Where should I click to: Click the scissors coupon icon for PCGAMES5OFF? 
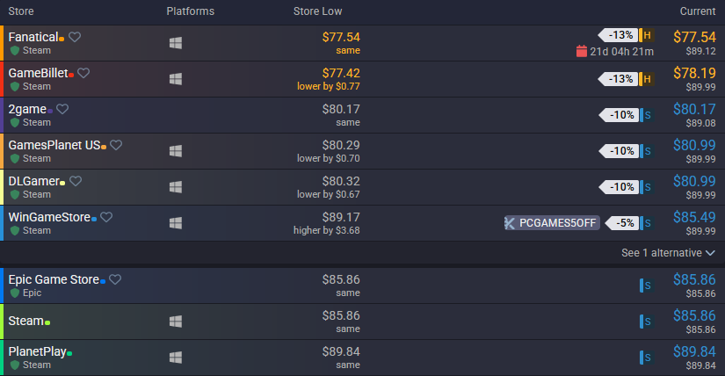510,223
